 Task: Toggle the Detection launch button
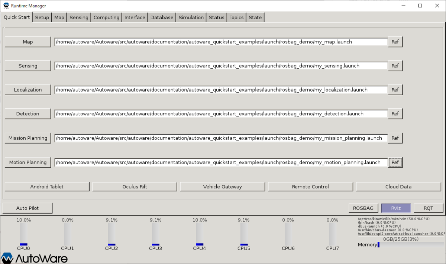[28, 114]
